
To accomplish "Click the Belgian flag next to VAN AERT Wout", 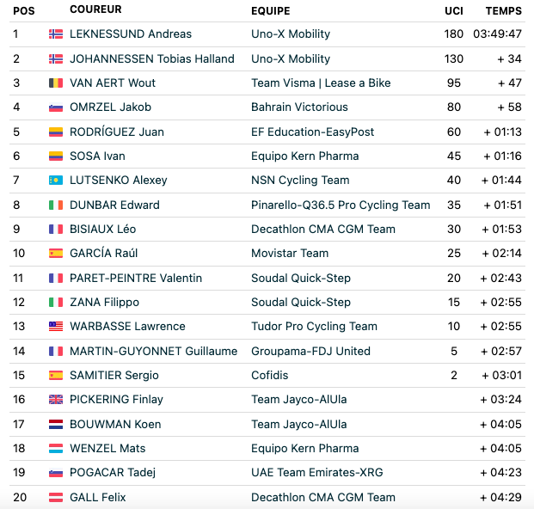I will point(56,83).
